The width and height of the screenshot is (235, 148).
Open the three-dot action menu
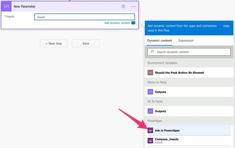133,7
